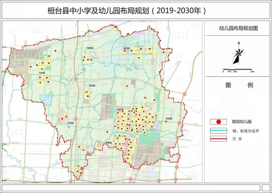Click the cyan town boundary legend swatch
The image size is (272, 193).
point(218,131)
